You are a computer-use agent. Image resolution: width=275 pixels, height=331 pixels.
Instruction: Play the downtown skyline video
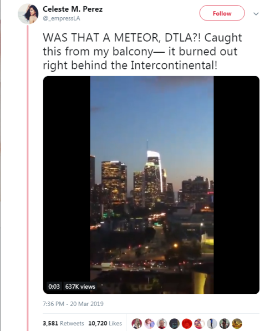[x=151, y=185]
